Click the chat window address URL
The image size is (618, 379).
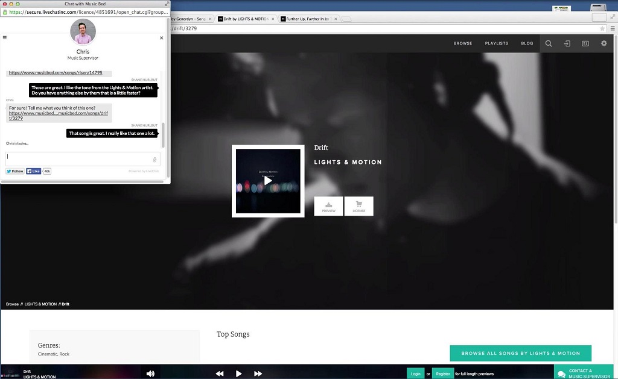[x=88, y=12]
